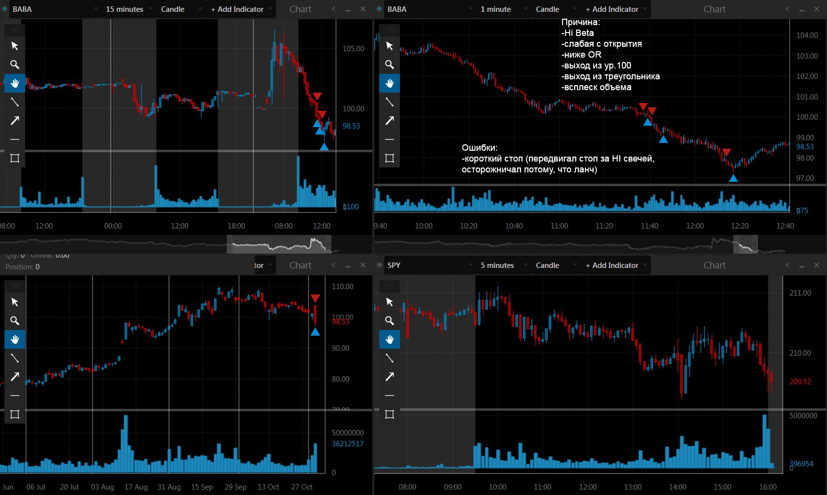This screenshot has width=827, height=495.
Task: Click the red sell marker on the daily chart
Action: pyautogui.click(x=315, y=298)
